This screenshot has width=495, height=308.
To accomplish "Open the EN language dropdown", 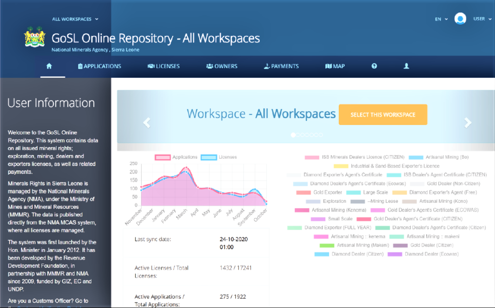I will click(x=441, y=19).
